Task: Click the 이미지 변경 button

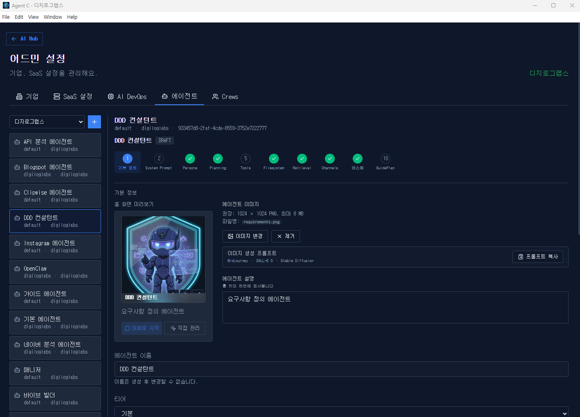Action: point(245,236)
